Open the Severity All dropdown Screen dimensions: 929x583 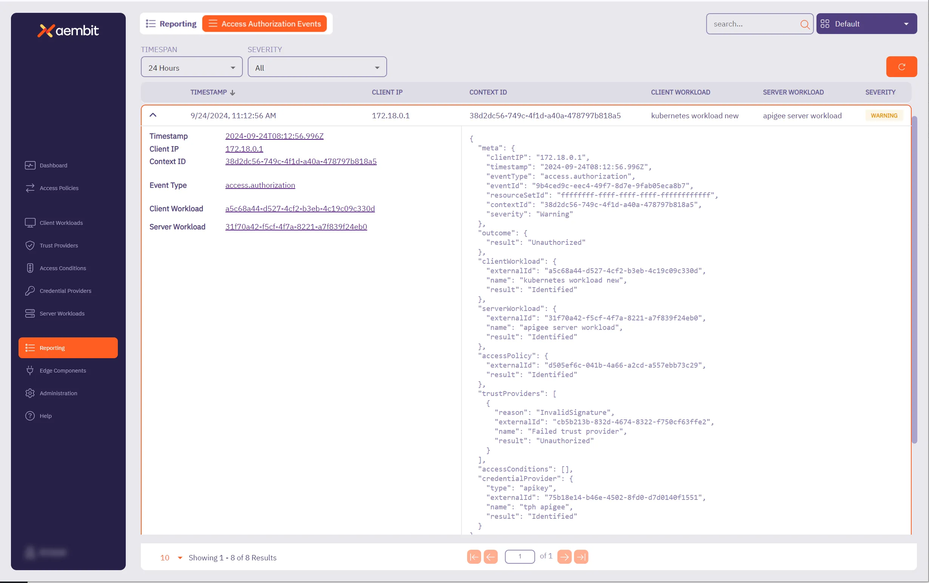tap(317, 68)
